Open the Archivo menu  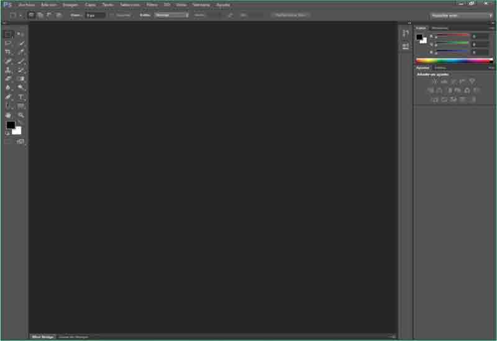point(27,4)
